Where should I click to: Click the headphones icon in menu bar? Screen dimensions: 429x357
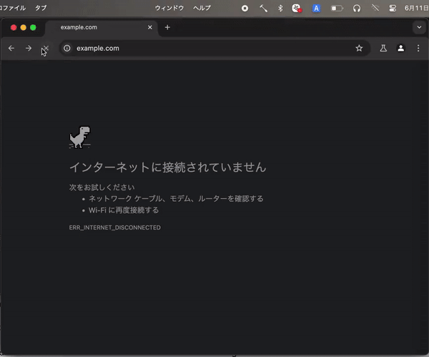click(x=357, y=9)
